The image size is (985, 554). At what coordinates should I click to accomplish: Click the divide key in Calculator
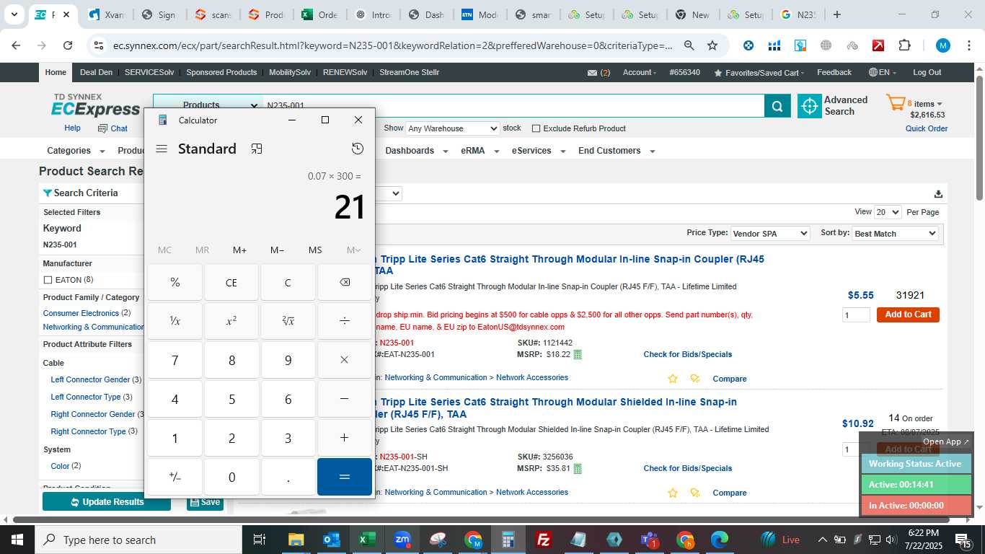(345, 321)
